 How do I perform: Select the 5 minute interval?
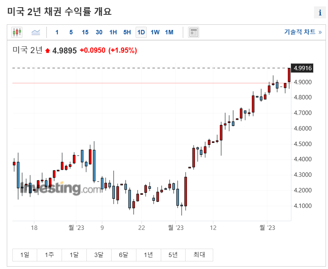tap(71, 32)
